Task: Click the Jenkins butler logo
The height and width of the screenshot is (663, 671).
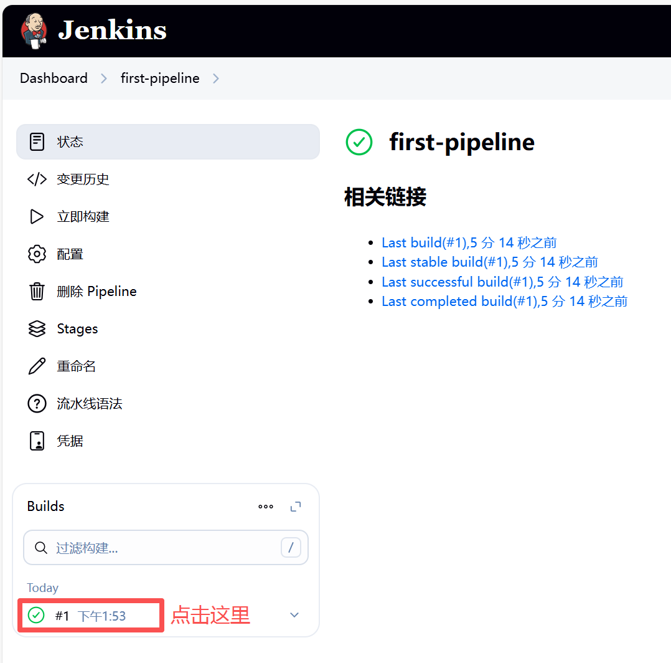Action: (x=34, y=31)
